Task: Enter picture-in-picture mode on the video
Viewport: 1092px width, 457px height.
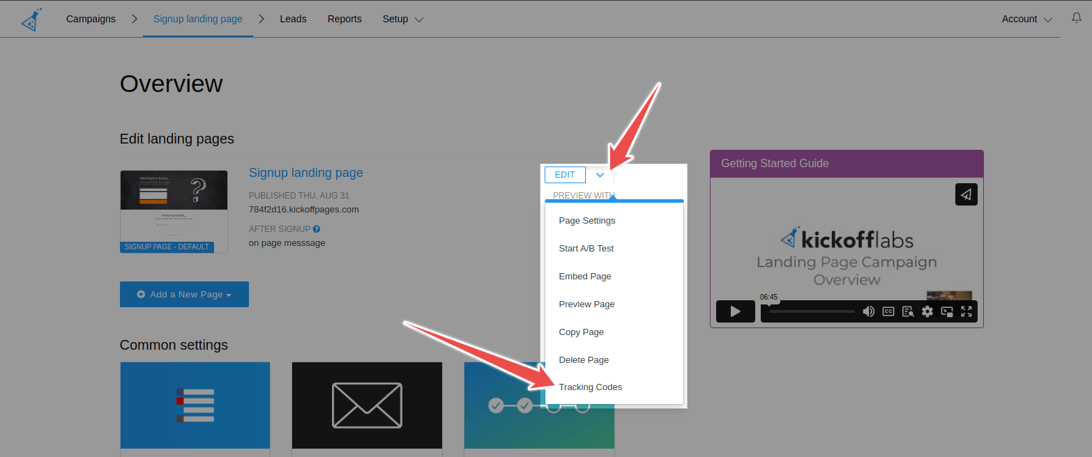Action: [x=947, y=311]
